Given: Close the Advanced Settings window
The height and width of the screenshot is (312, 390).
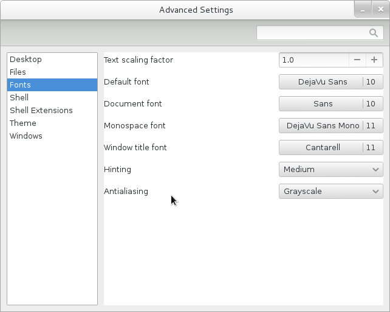Looking at the screenshot, I should [x=380, y=10].
